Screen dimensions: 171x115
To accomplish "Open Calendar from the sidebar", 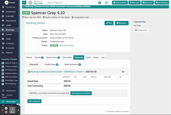I will point(10,16).
